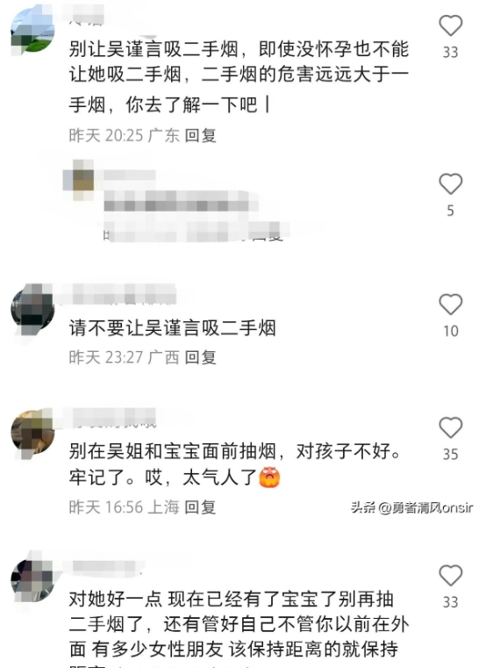The width and height of the screenshot is (478, 668).
Task: Select the comment text 请不要让吴谨言吸二手烟
Action: pos(173,328)
